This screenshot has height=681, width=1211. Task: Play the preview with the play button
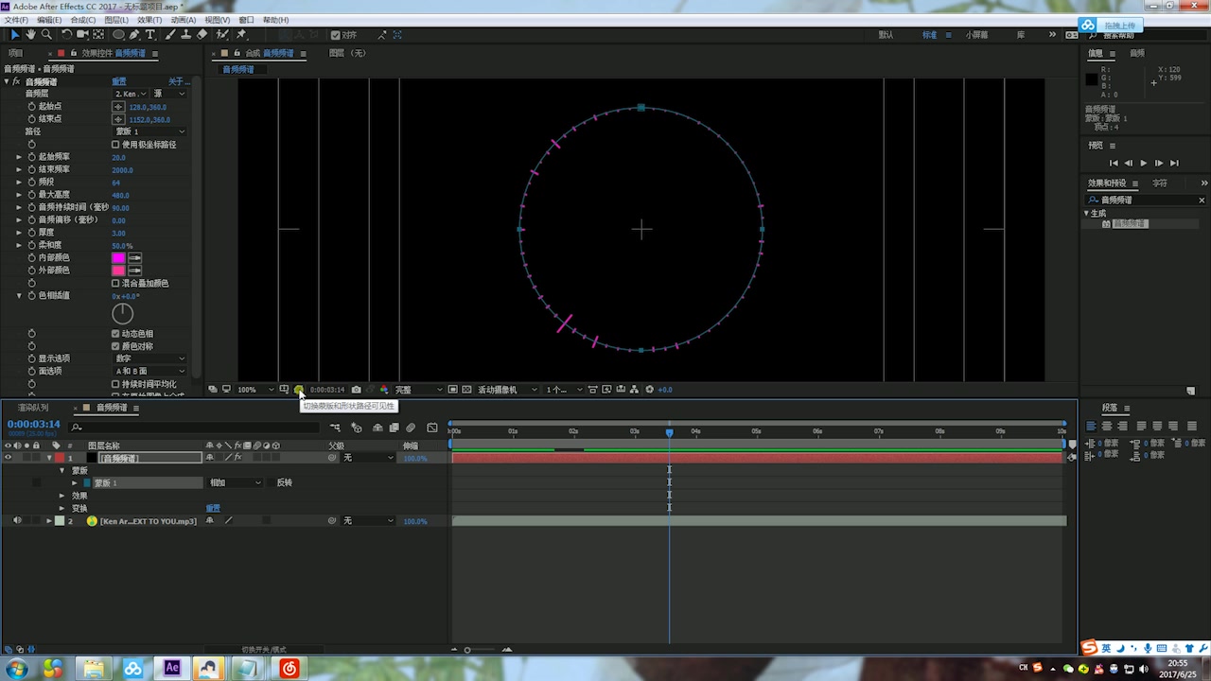tap(1144, 163)
